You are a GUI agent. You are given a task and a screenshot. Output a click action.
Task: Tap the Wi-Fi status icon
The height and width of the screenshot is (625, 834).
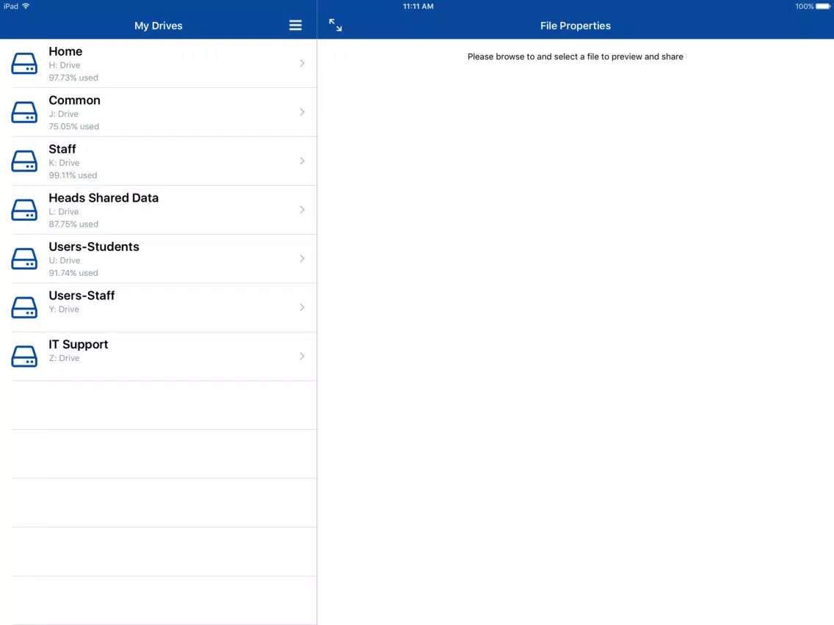26,7
